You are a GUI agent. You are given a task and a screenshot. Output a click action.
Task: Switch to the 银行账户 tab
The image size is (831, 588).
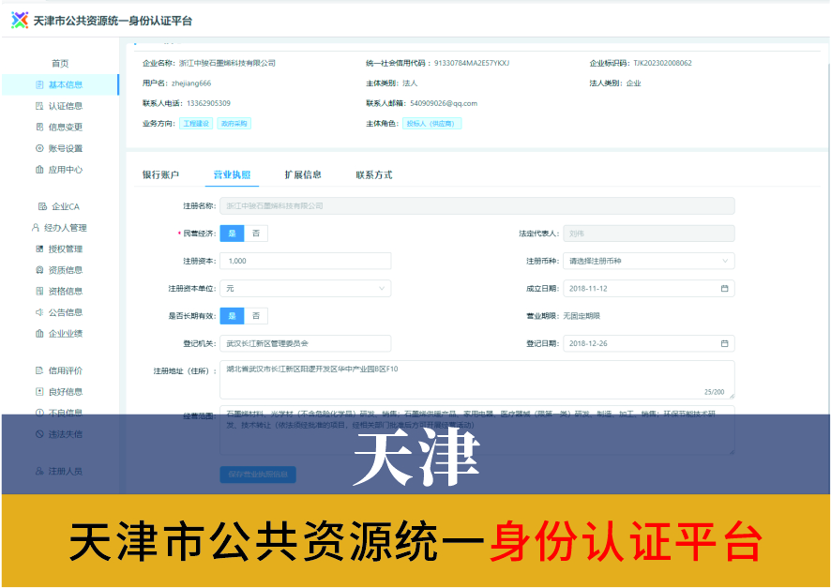pos(160,174)
